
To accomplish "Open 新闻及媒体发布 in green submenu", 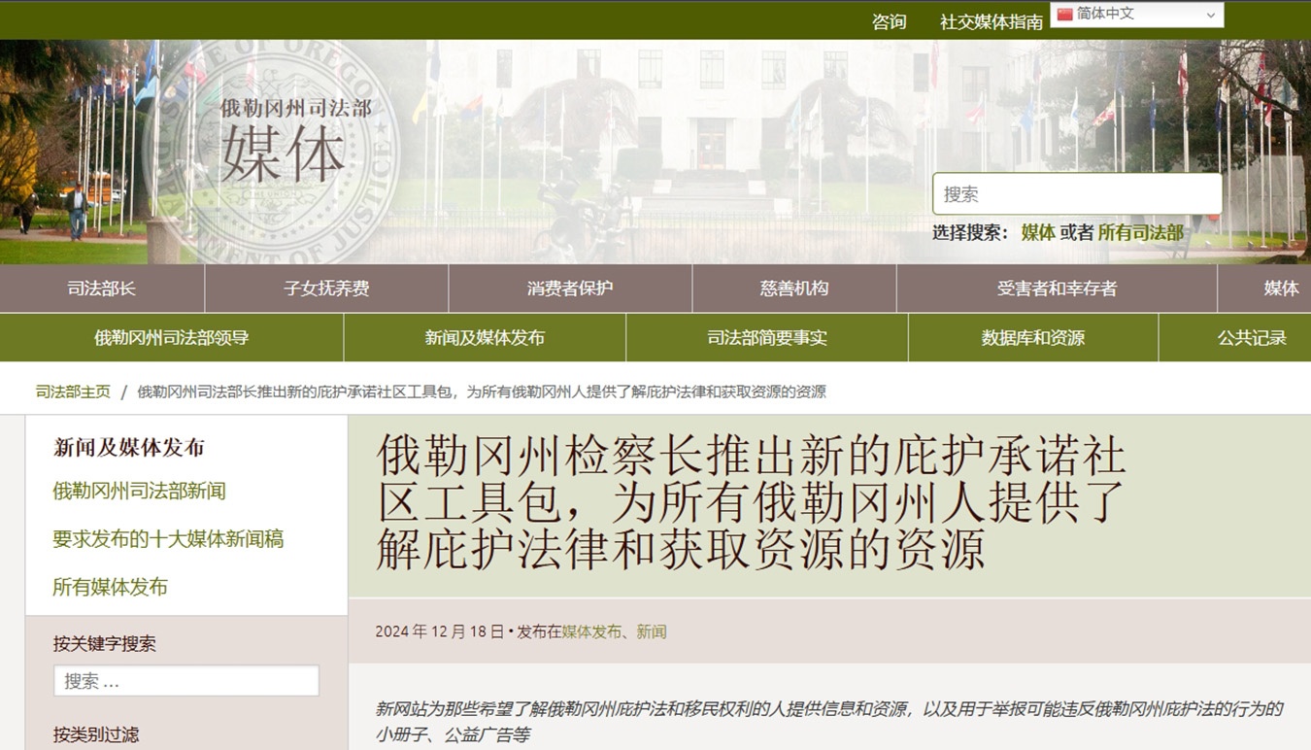I will (485, 338).
